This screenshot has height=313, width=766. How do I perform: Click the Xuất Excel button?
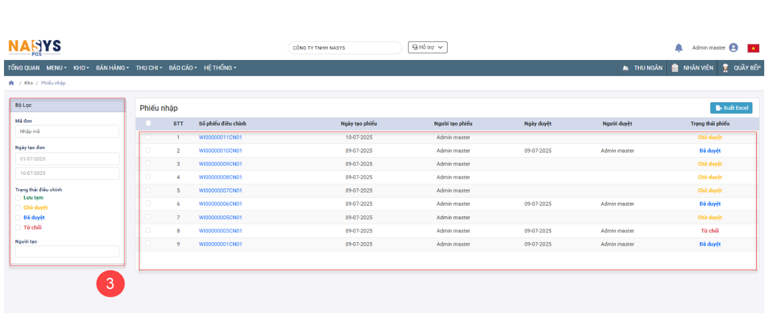click(x=731, y=108)
